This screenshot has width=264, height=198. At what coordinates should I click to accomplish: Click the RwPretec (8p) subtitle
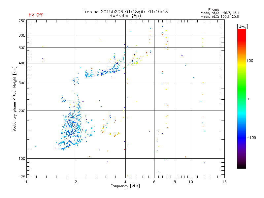pyautogui.click(x=125, y=16)
